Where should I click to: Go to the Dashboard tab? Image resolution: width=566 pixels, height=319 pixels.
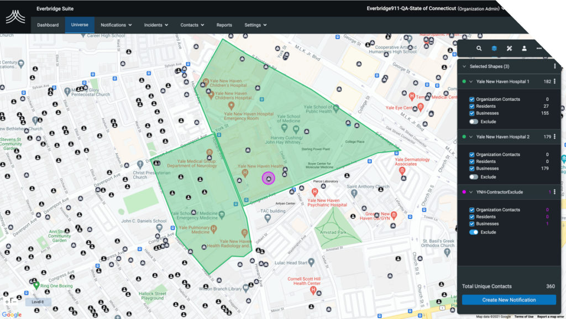pyautogui.click(x=48, y=25)
